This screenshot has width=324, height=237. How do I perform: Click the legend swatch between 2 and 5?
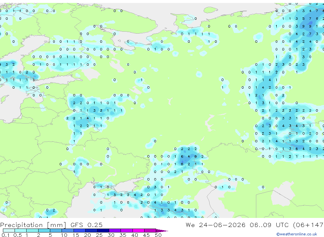[x=44, y=231]
